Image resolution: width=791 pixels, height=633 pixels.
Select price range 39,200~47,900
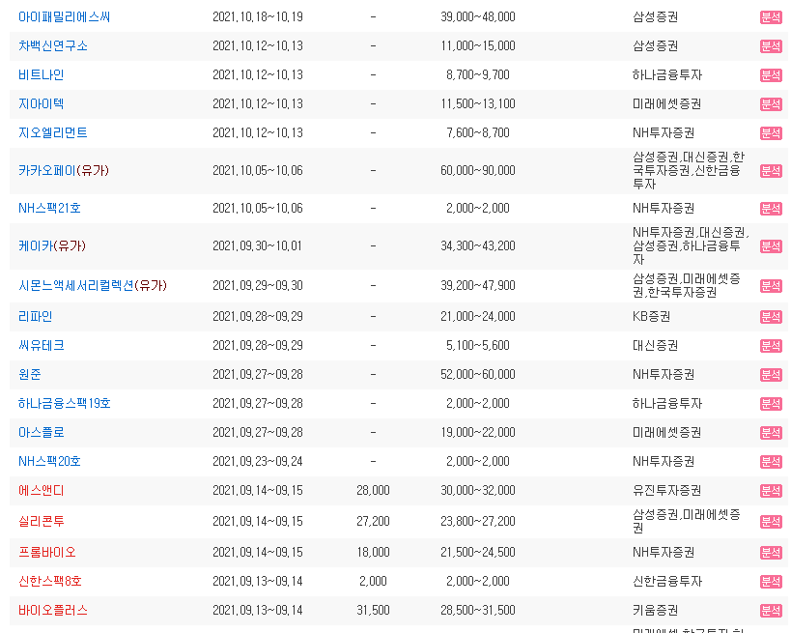(x=478, y=286)
